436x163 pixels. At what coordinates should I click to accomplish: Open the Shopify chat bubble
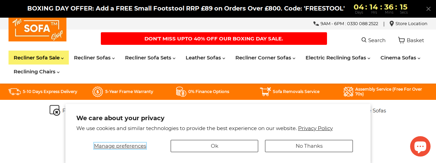420,146
